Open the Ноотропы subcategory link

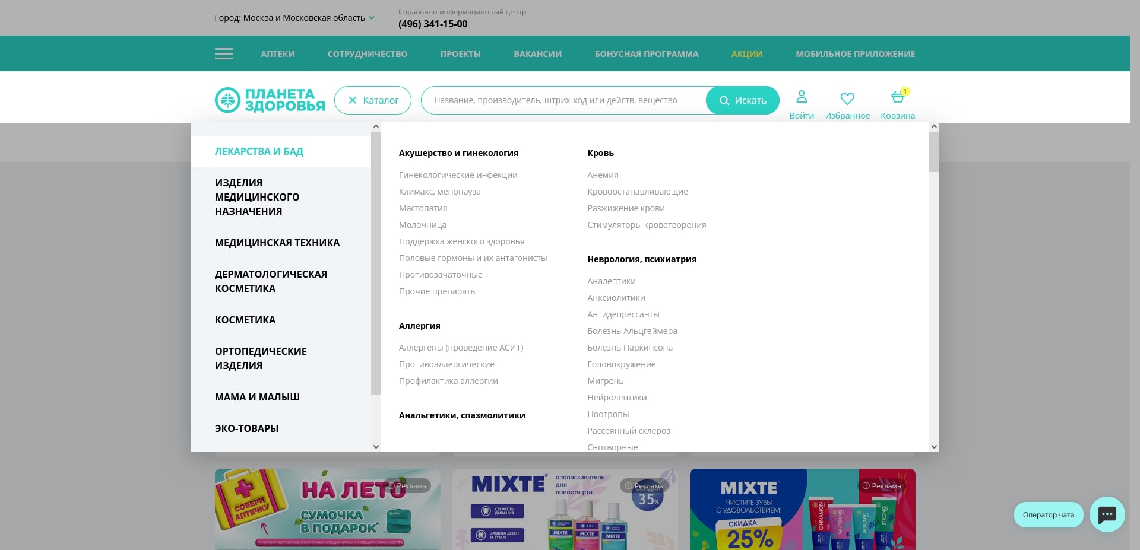(x=607, y=414)
